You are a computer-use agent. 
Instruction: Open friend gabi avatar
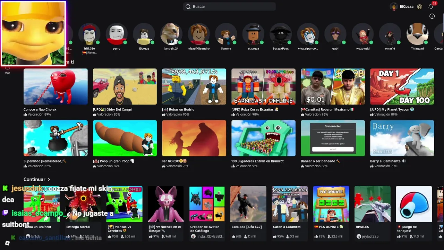coord(335,34)
